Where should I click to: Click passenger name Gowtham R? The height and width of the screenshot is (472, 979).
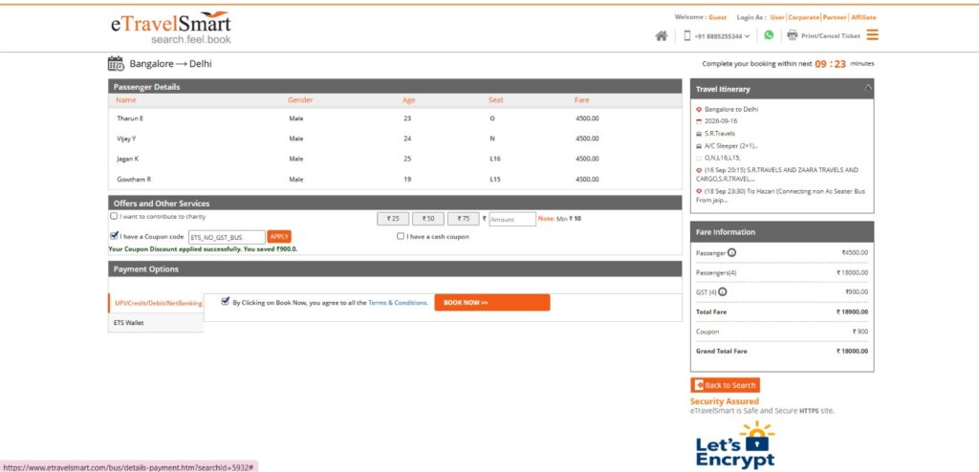[x=134, y=180]
